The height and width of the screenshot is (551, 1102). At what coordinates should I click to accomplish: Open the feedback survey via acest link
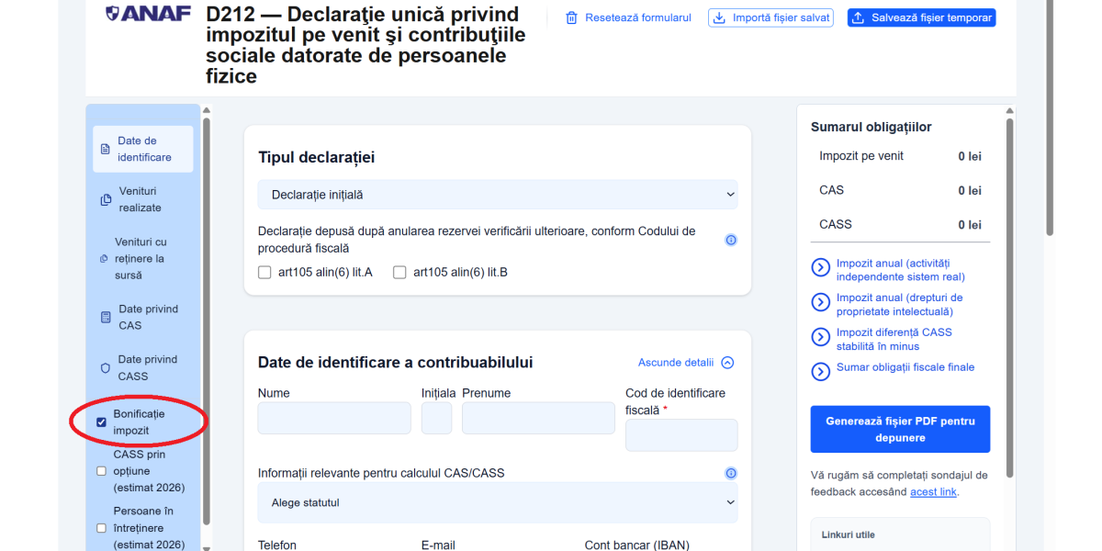pos(933,491)
